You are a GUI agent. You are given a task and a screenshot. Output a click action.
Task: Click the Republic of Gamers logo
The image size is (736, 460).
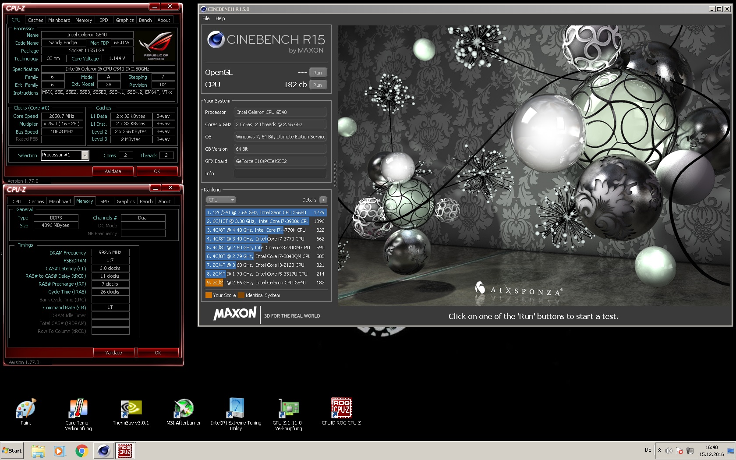(x=156, y=46)
